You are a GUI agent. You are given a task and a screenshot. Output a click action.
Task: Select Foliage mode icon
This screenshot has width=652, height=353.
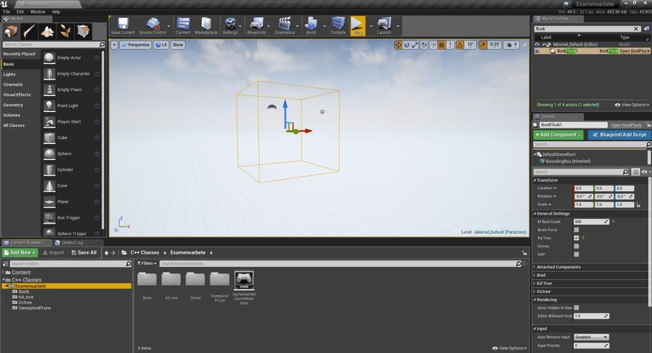[66, 31]
